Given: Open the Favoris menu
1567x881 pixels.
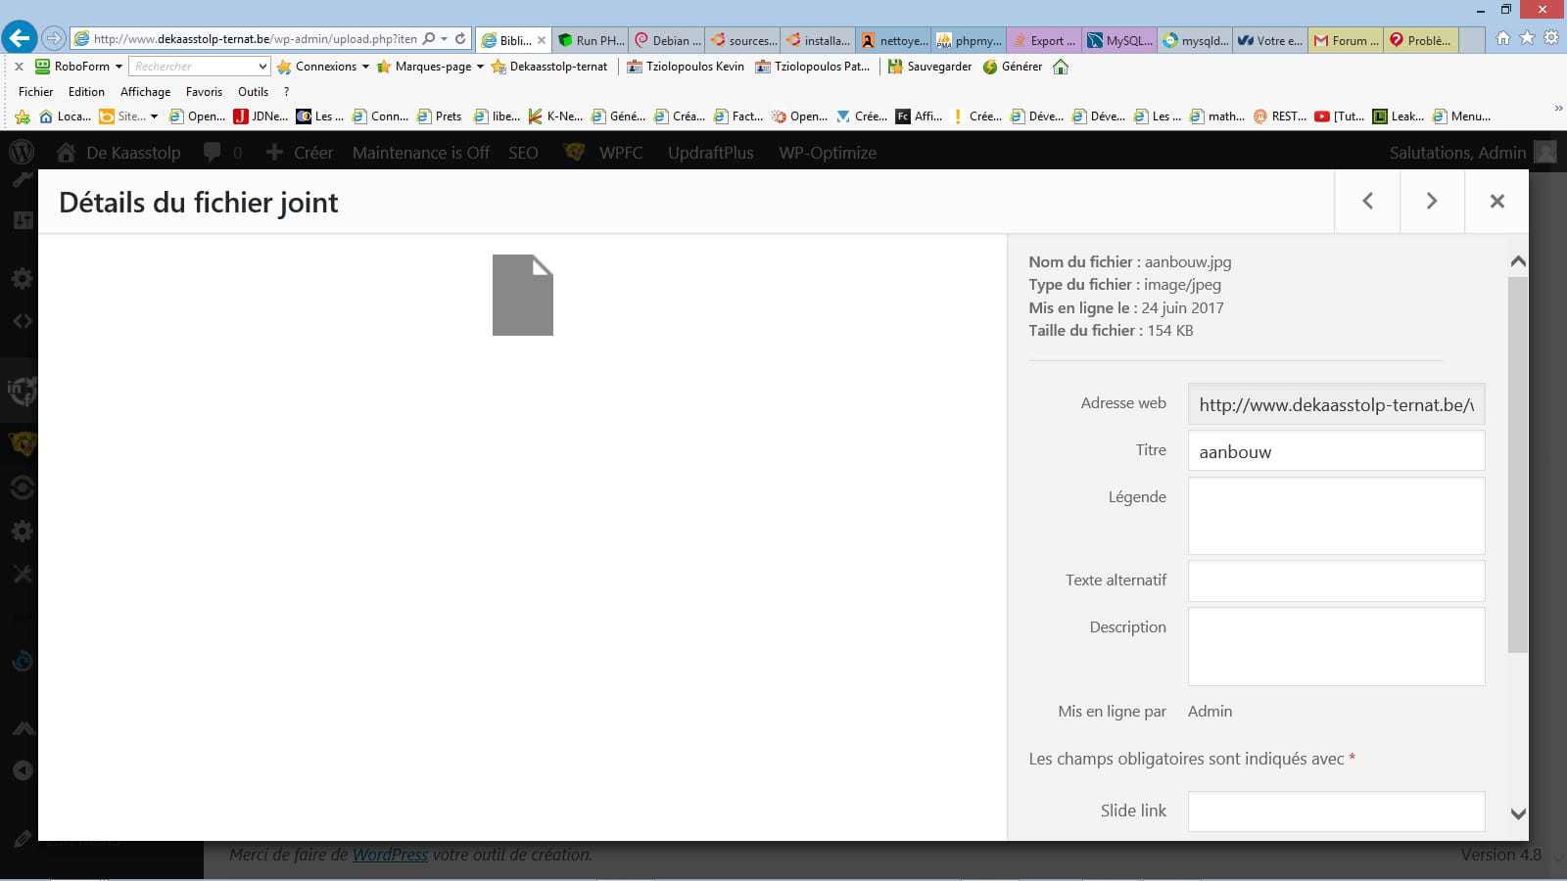Looking at the screenshot, I should pyautogui.click(x=204, y=92).
